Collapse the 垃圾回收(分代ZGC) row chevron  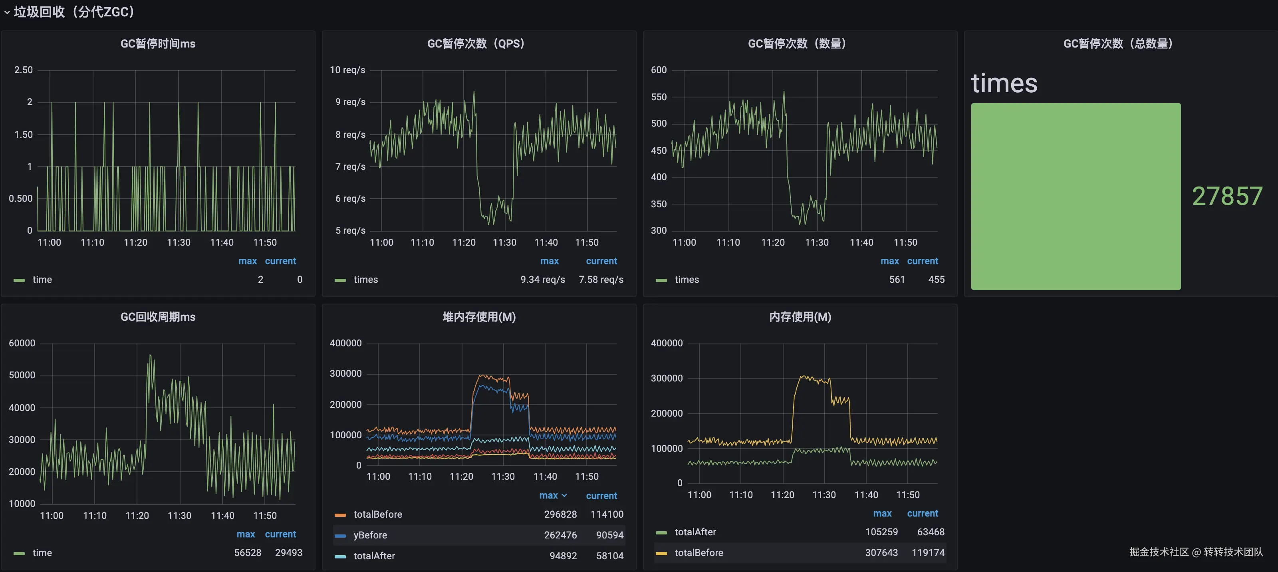click(x=7, y=12)
